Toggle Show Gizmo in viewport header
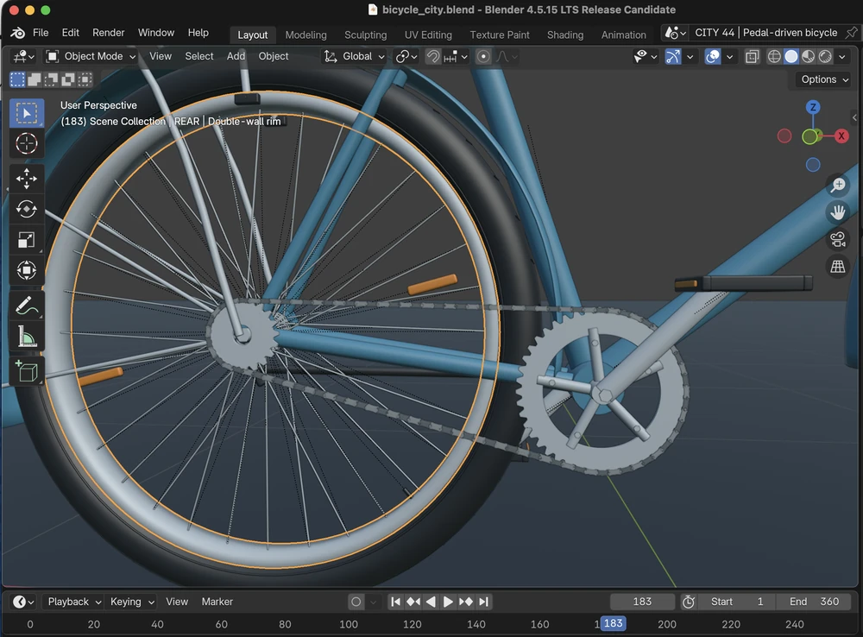Screen dimensions: 863x637 click(x=672, y=56)
